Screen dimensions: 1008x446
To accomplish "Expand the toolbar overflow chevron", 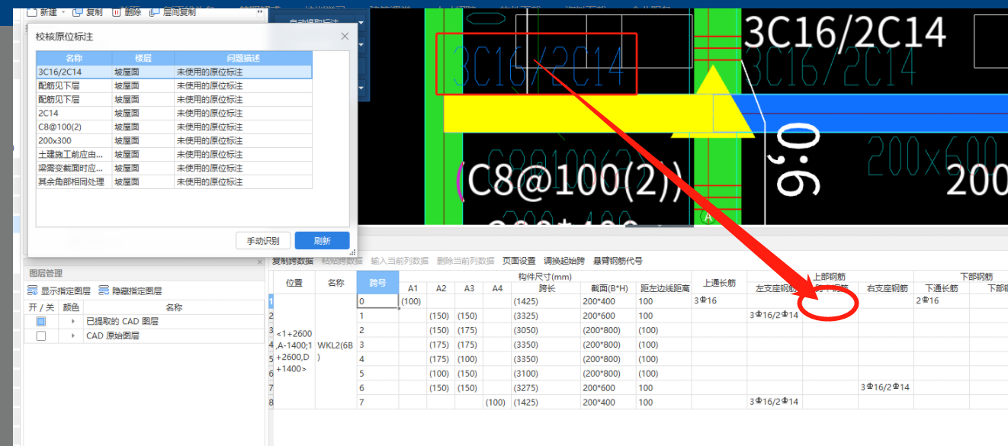I will (x=260, y=12).
